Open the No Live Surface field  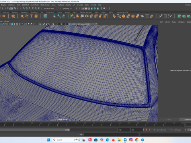tap(50, 8)
